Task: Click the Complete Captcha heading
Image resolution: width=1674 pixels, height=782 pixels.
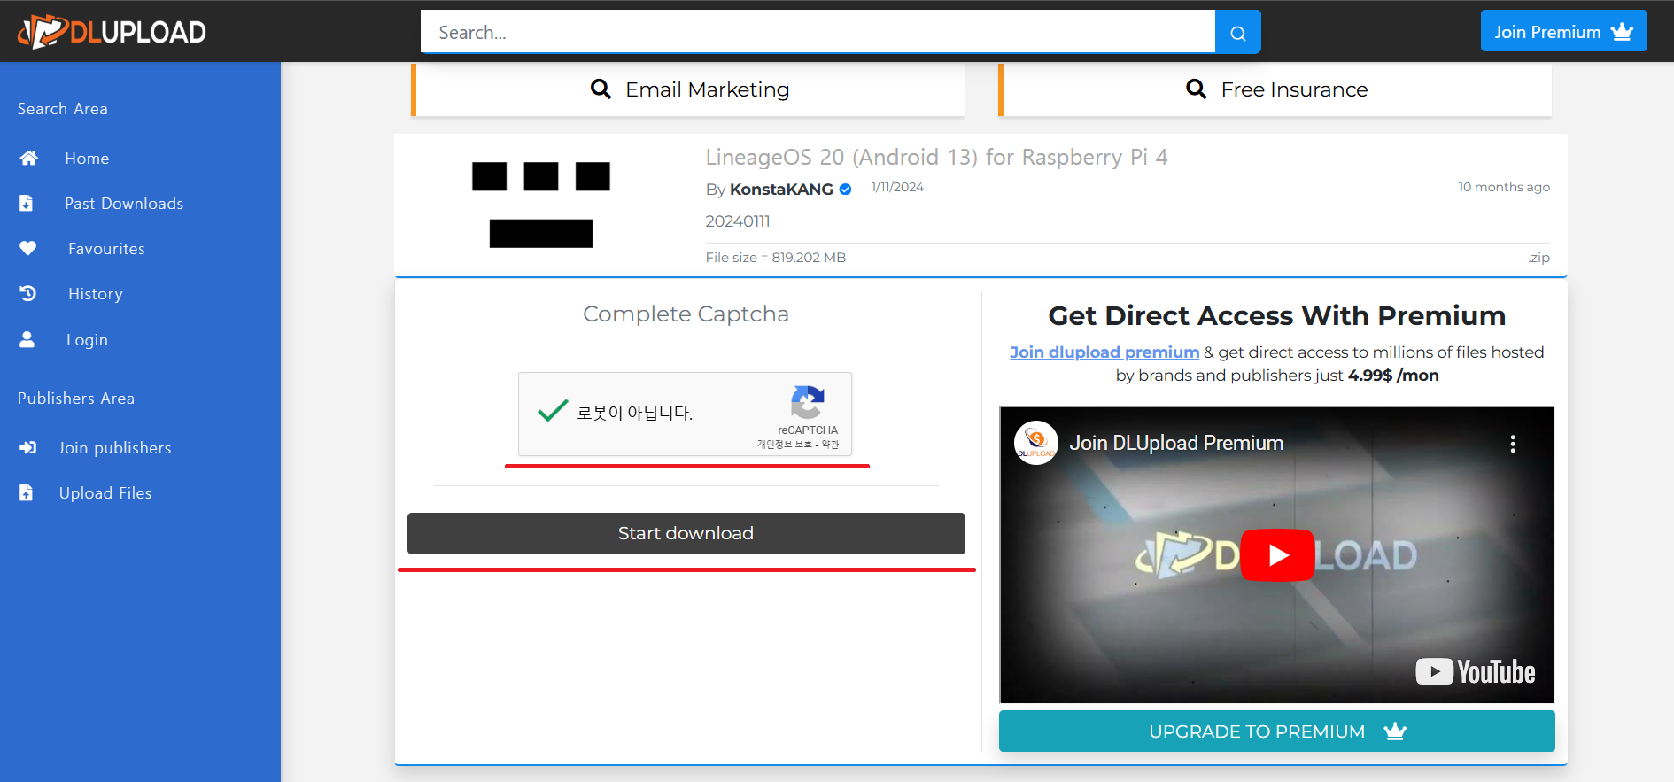Action: coord(686,314)
